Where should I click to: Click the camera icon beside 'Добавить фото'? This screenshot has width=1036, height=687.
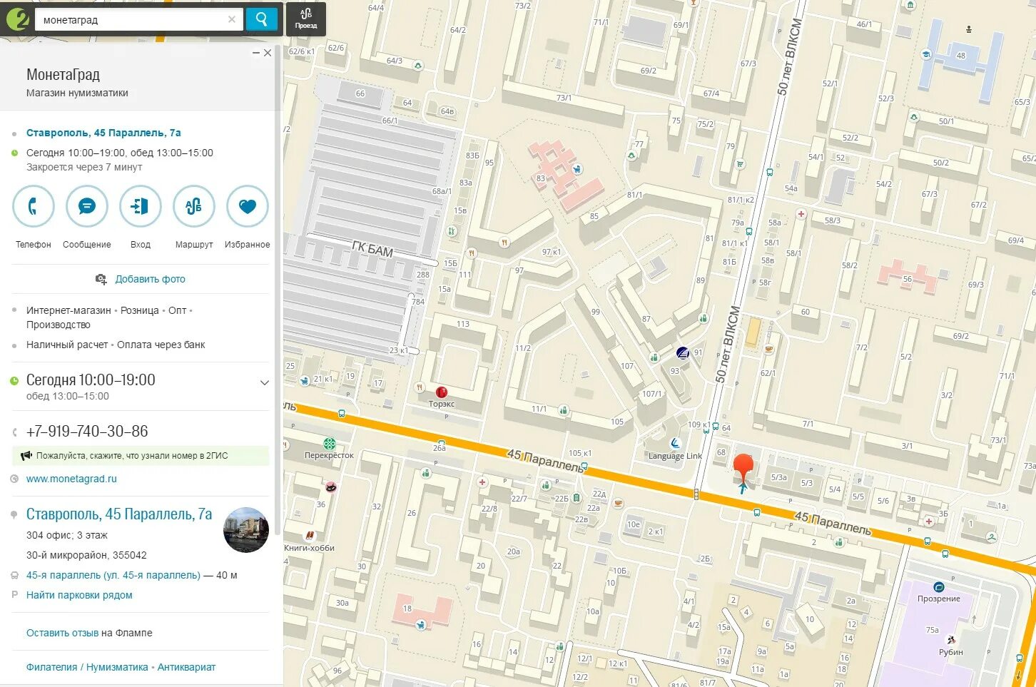tap(101, 279)
